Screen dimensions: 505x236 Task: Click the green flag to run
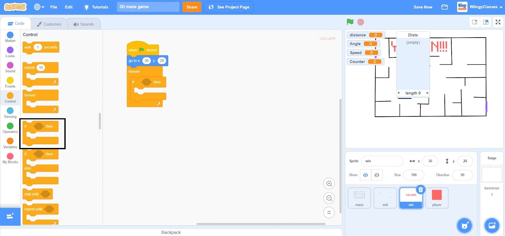click(x=350, y=22)
